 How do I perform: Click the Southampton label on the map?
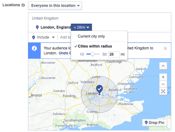(75, 121)
